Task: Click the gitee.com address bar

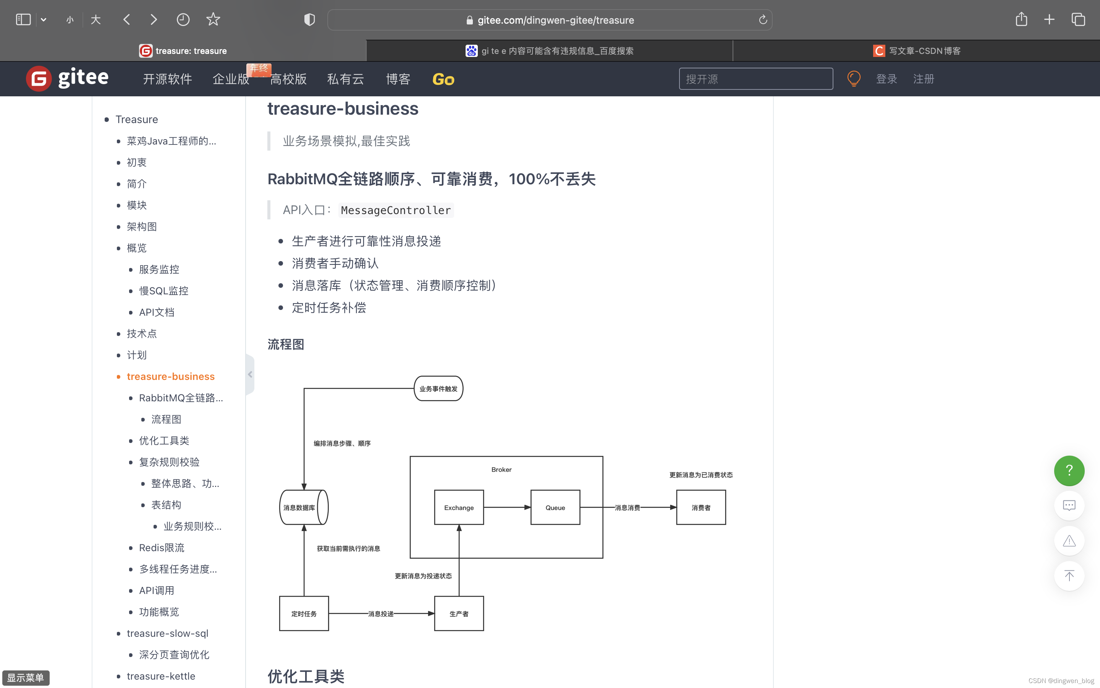Action: pos(550,20)
